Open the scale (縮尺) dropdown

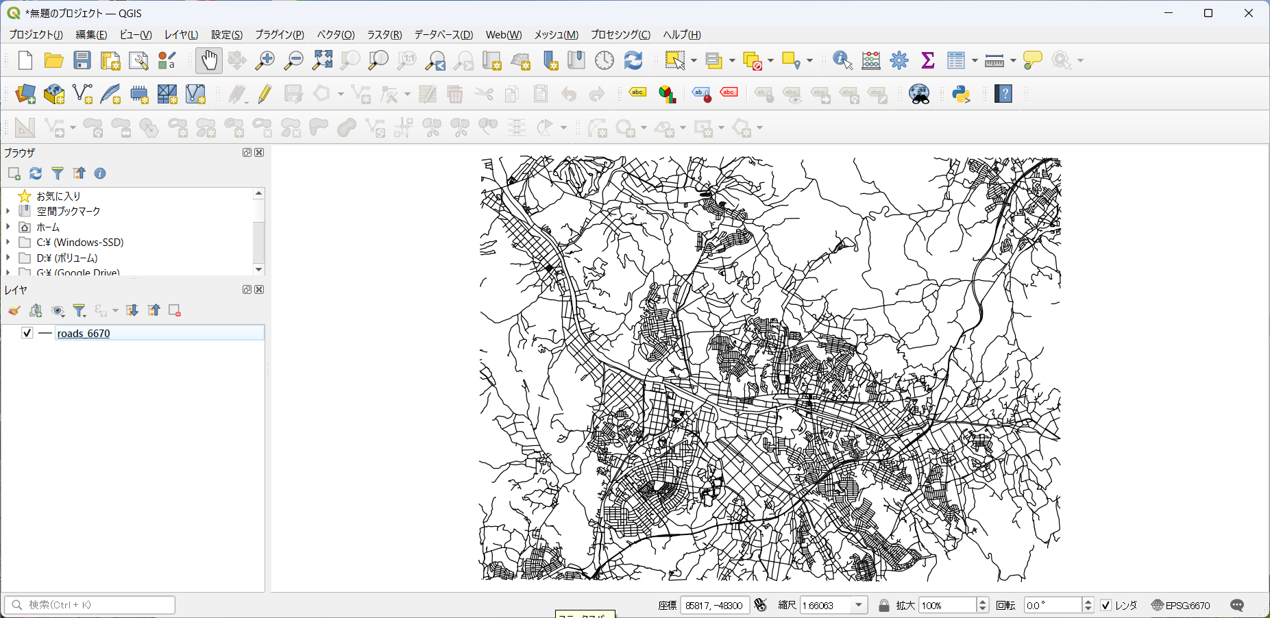pyautogui.click(x=858, y=605)
